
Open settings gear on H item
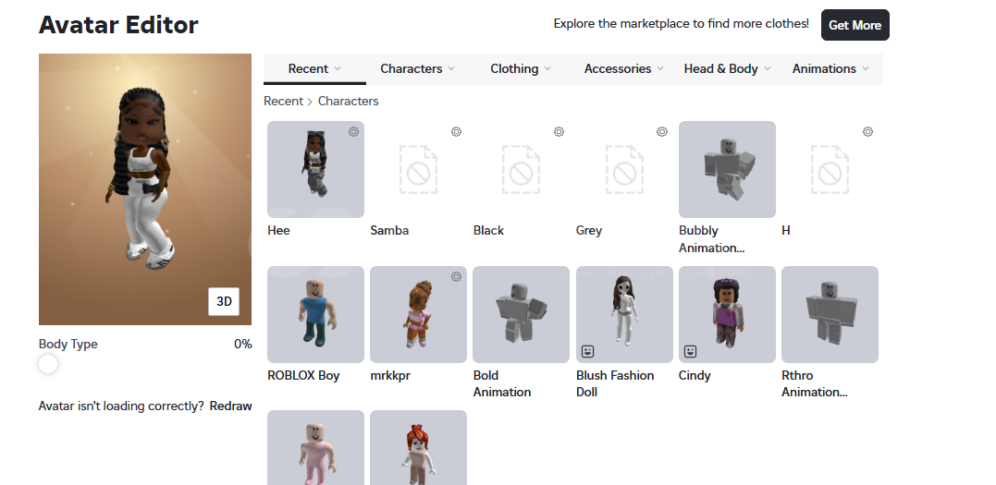pos(867,132)
